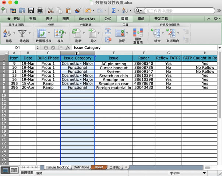Image resolution: width=222 pixels, height=176 pixels.
Task: Switch to the Definitions sheet tab
Action: coord(81,167)
